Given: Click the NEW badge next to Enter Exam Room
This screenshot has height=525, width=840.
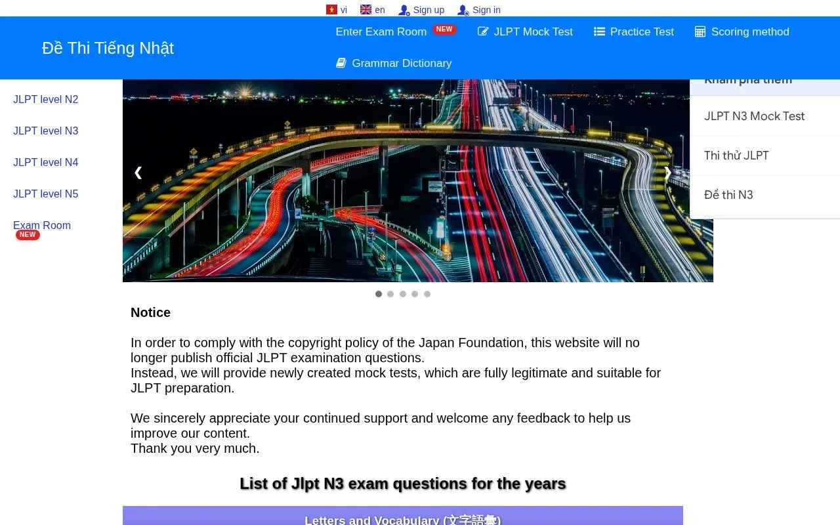Looking at the screenshot, I should tap(444, 30).
